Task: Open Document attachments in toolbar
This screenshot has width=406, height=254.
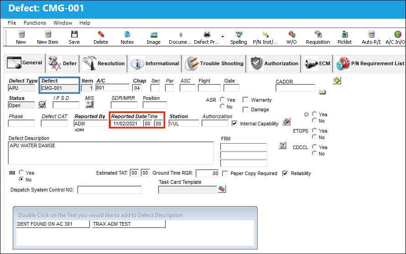Action: click(x=180, y=37)
